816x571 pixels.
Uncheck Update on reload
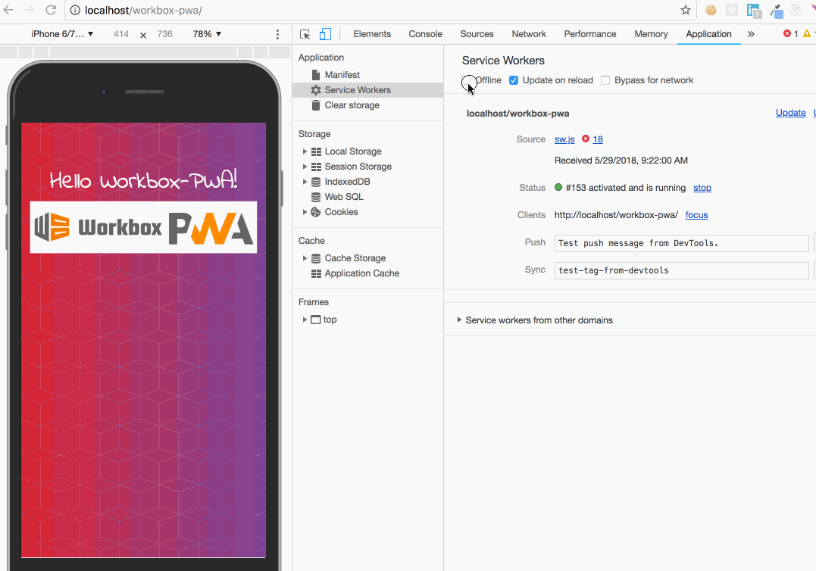[514, 80]
